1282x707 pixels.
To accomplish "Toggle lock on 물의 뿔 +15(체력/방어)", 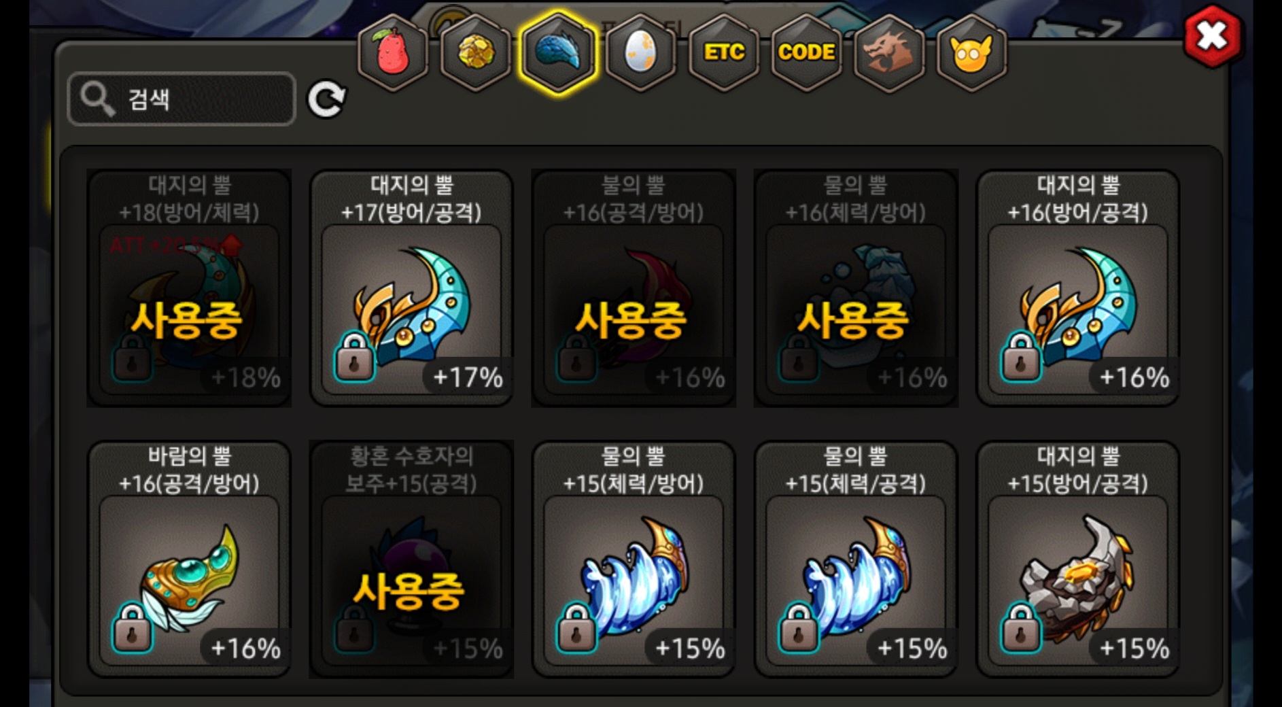I will click(576, 628).
